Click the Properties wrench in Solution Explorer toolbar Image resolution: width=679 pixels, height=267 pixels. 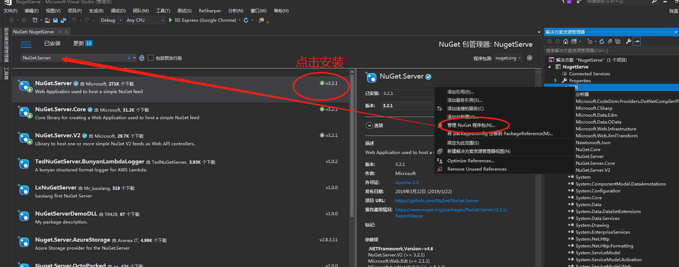(629, 41)
